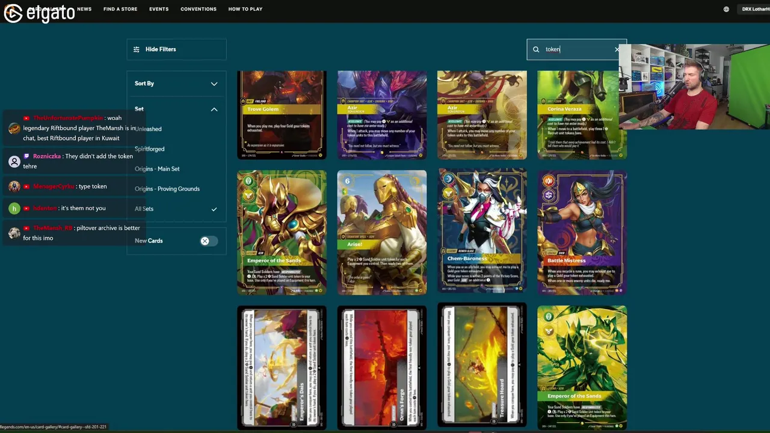Open the Arise! spell card
This screenshot has height=433, width=770.
point(382,232)
